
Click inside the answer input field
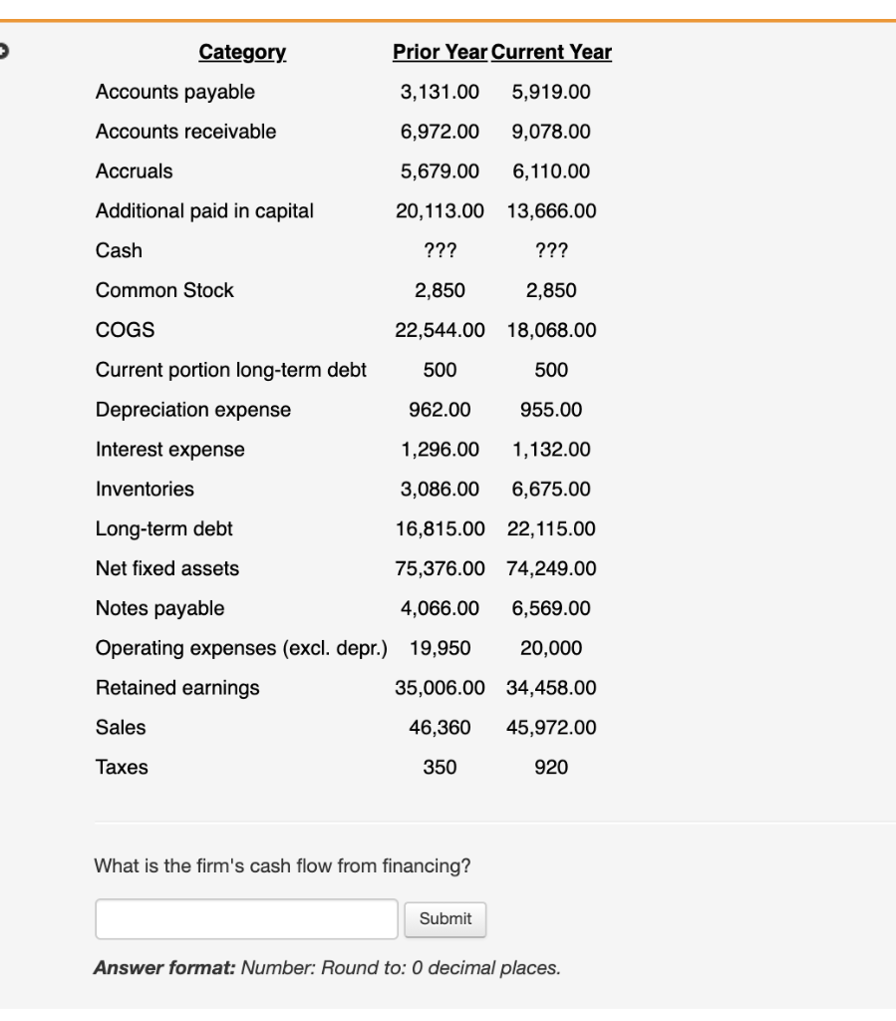[x=245, y=918]
